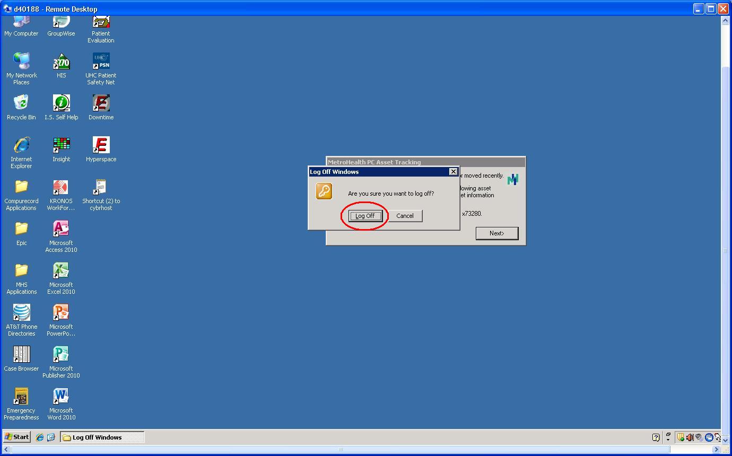The image size is (732, 456).
Task: Open the Start menu
Action: 16,437
